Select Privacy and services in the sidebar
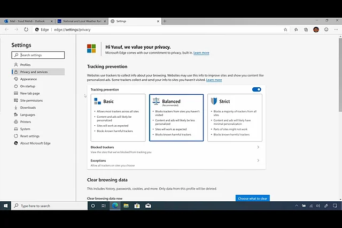This screenshot has width=342, height=228. (38, 72)
